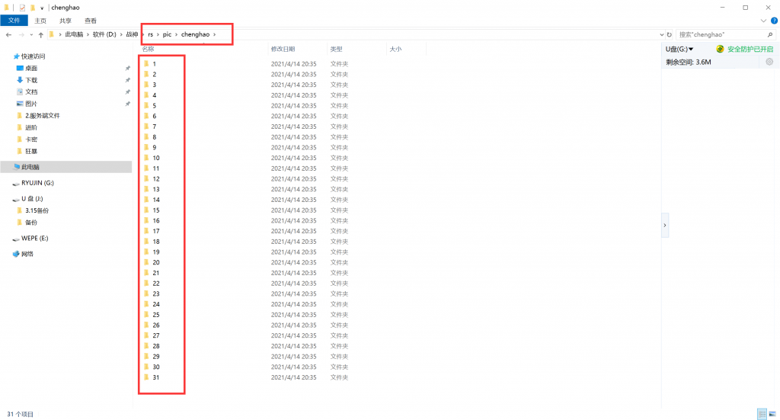
Task: Click the pic breadcrumb in address bar
Action: [167, 34]
